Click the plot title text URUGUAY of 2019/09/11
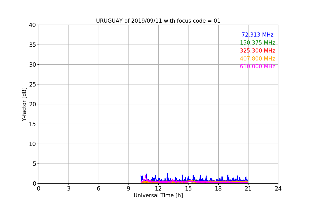 pyautogui.click(x=129, y=21)
